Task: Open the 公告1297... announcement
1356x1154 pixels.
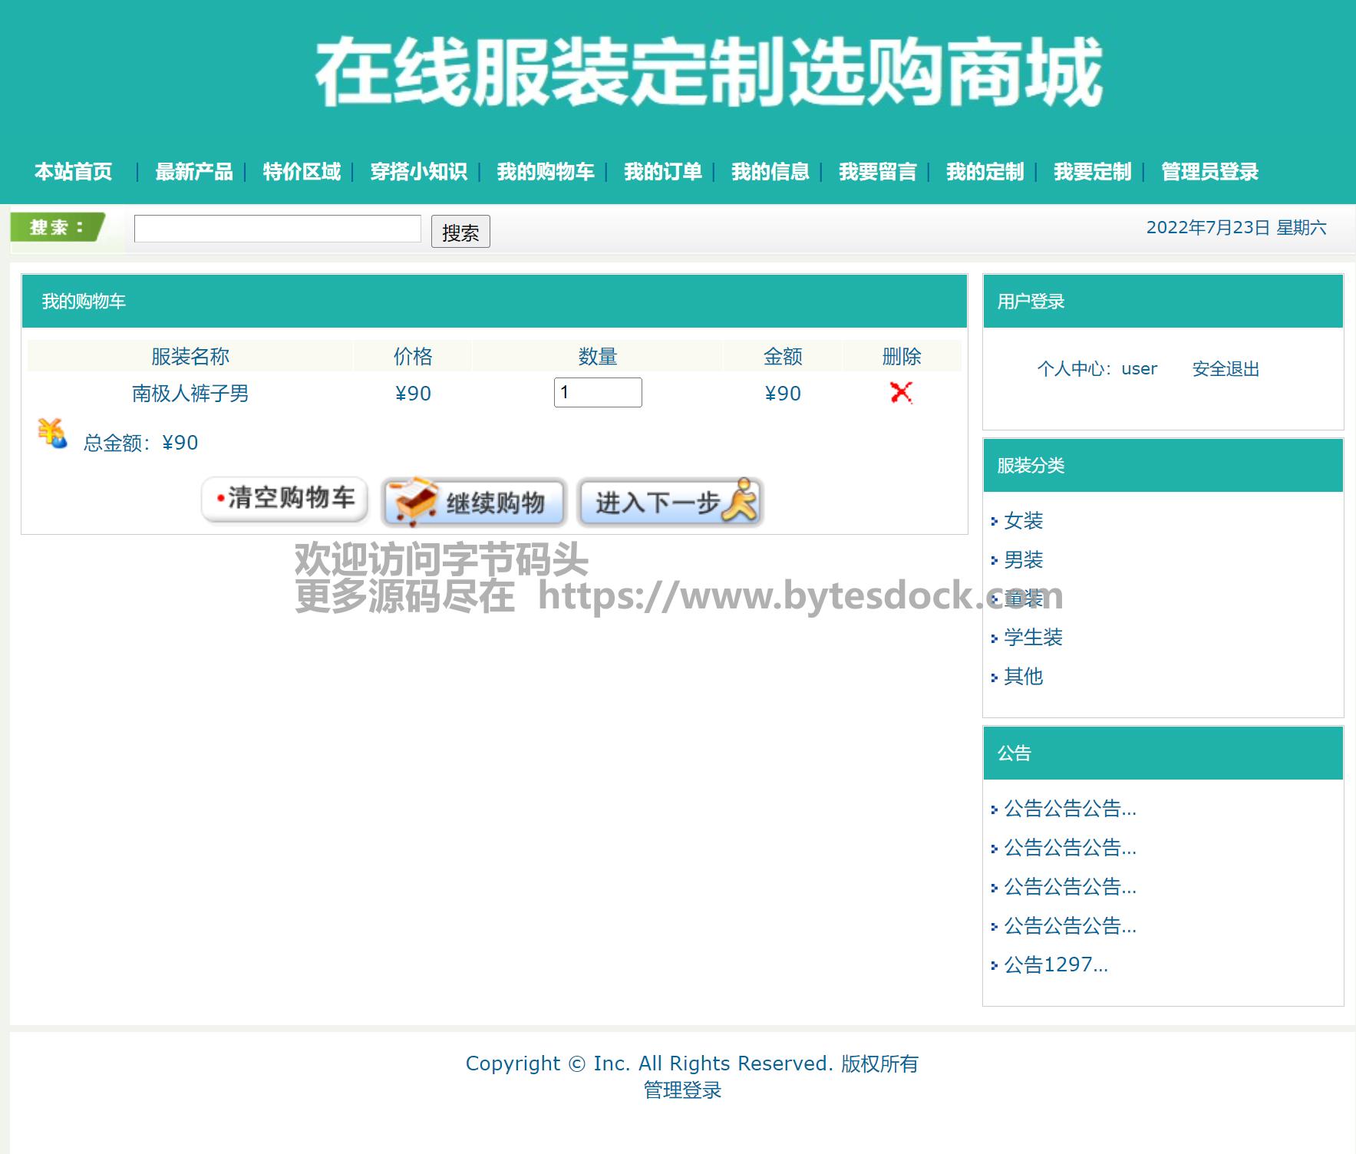Action: 1056,964
